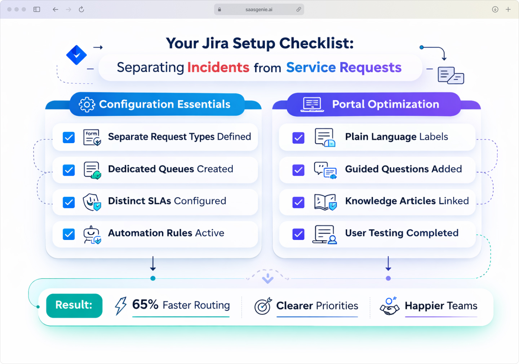
Task: Click the green Result badge
Action: [74, 305]
